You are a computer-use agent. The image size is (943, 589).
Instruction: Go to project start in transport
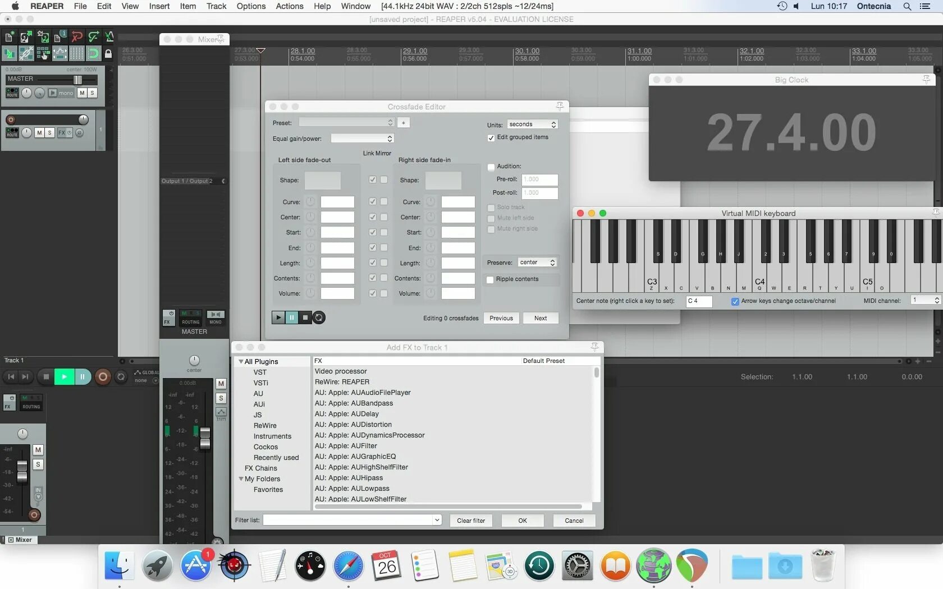tap(11, 377)
